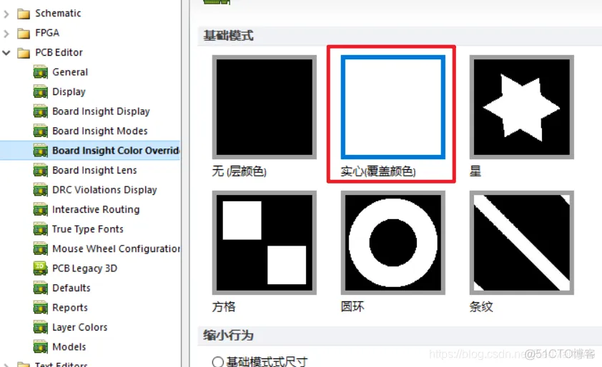Expand the Schematic folder node
The image size is (602, 367).
coord(6,14)
